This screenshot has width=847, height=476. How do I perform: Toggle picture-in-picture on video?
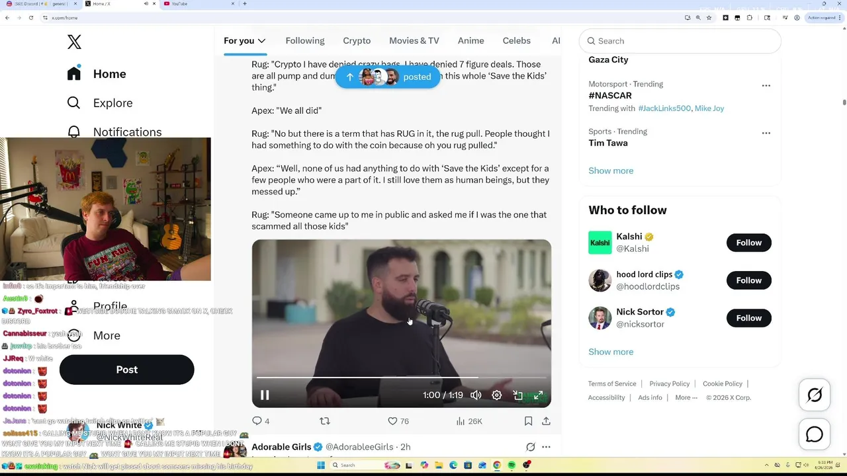(x=518, y=395)
